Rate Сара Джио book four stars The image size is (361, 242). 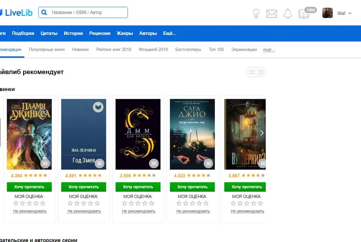point(199,203)
